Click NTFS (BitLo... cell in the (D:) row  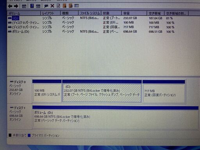pos(89,32)
